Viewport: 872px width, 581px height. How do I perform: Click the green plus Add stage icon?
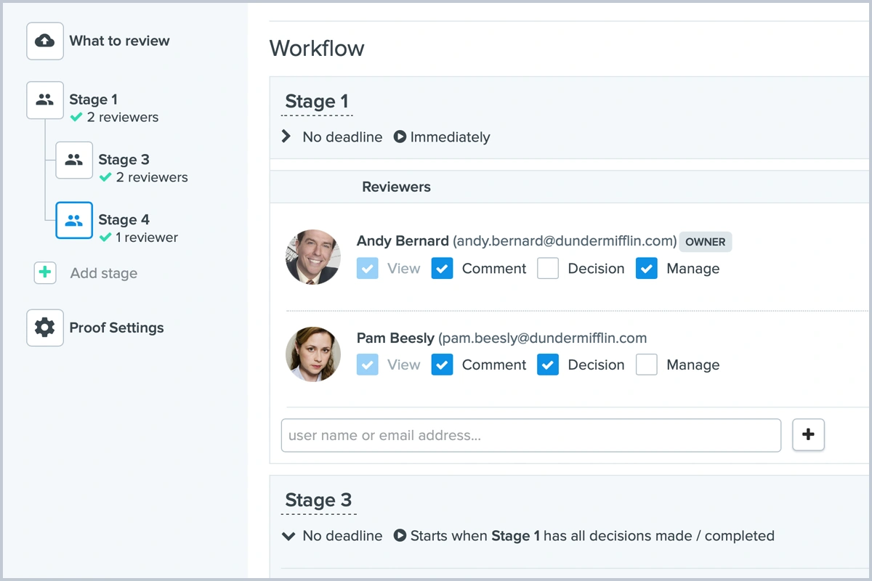click(x=45, y=273)
